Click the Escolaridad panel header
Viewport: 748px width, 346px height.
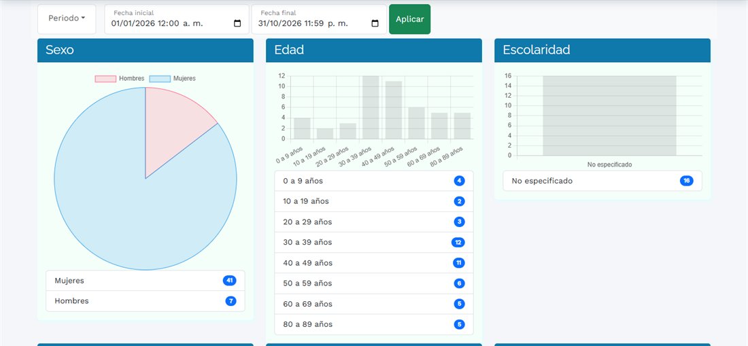602,50
